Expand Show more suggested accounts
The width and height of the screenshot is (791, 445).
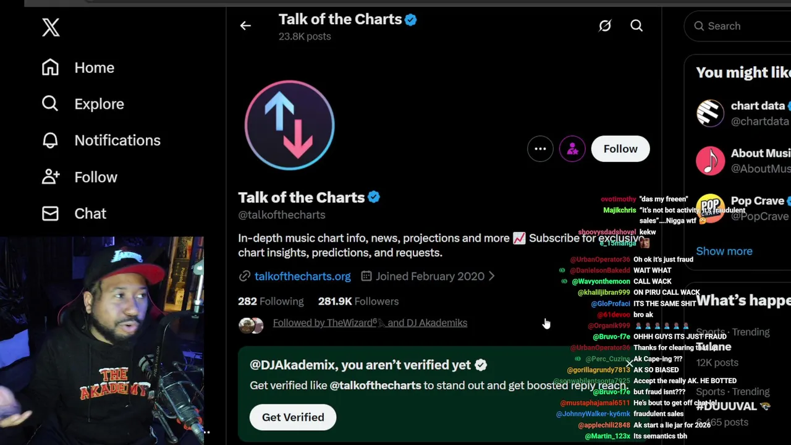(724, 251)
